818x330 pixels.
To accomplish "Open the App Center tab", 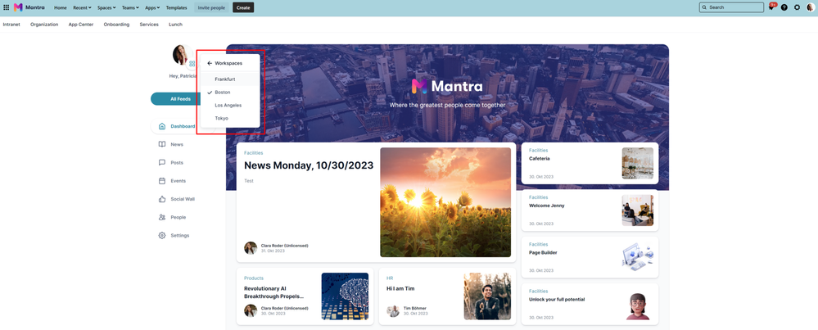I will [x=81, y=25].
